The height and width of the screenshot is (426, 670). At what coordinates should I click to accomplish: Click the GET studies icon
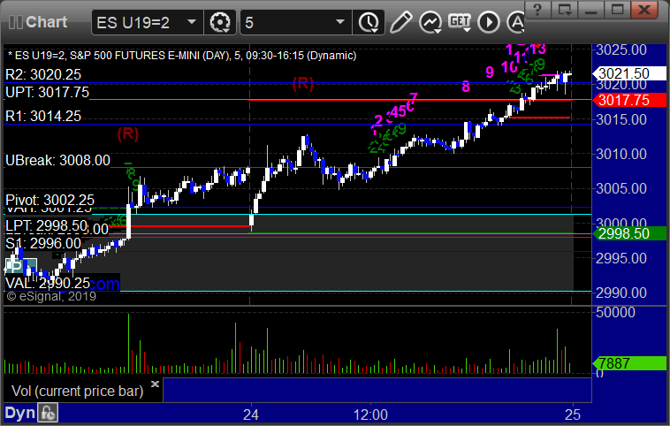pos(460,21)
